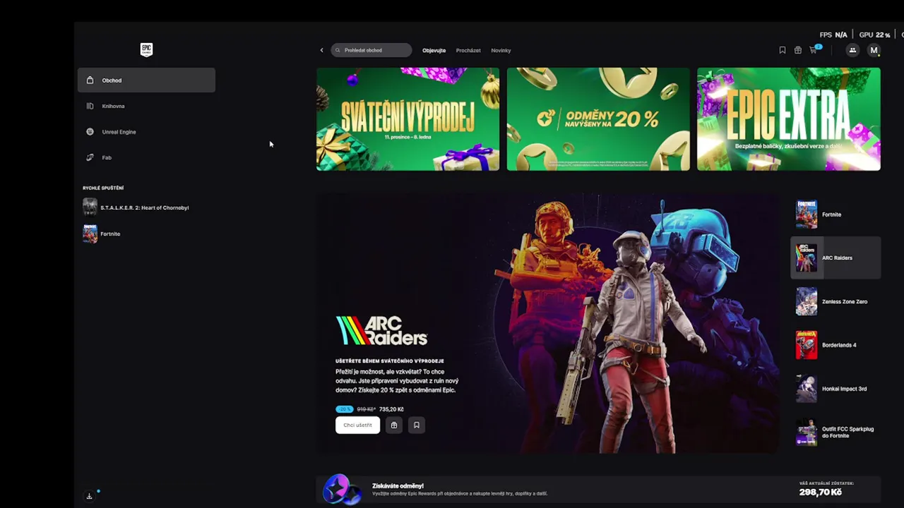The height and width of the screenshot is (508, 904).
Task: Click gift button beside Chci ušetřit
Action: pyautogui.click(x=394, y=425)
